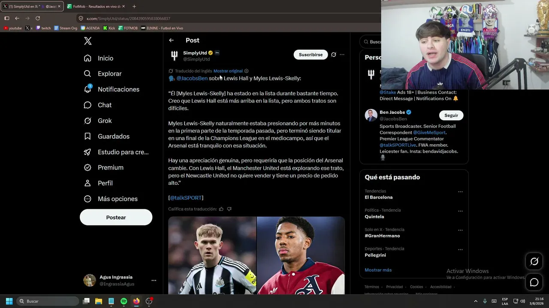
Task: Click the address bar URL
Action: tap(128, 18)
